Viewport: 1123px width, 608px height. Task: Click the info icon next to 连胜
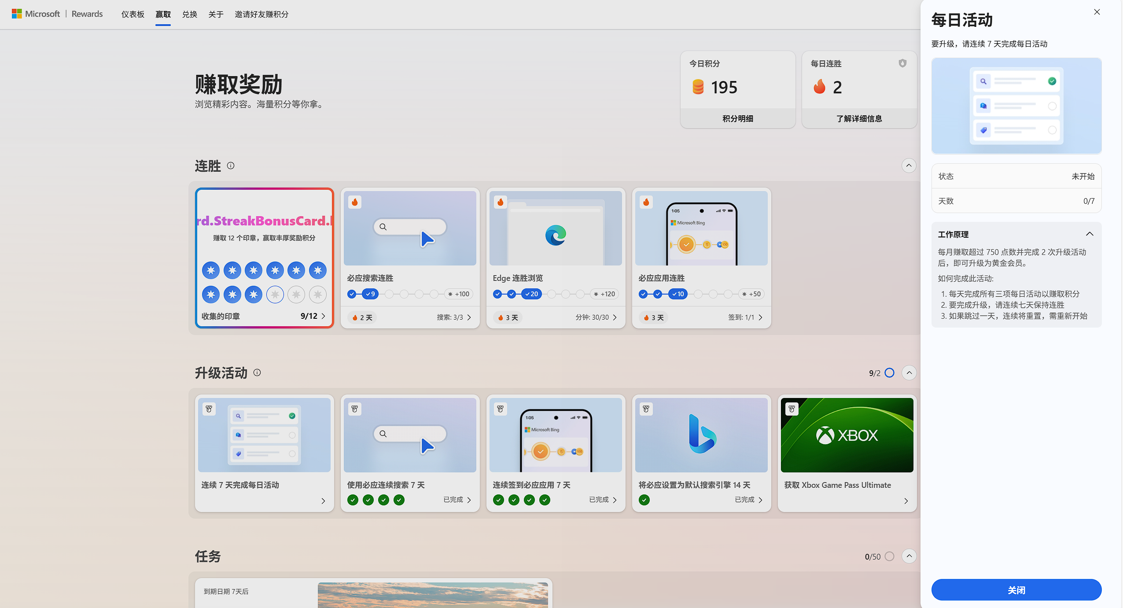click(x=231, y=166)
